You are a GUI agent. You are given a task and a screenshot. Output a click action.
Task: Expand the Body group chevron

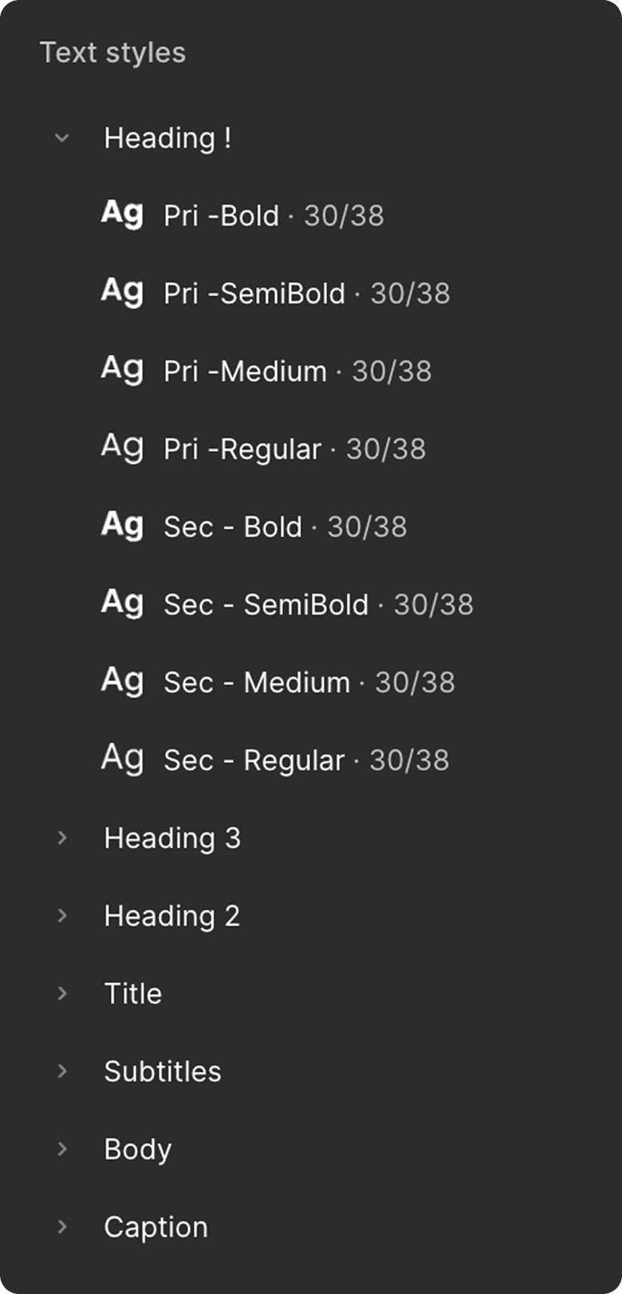[x=62, y=1149]
